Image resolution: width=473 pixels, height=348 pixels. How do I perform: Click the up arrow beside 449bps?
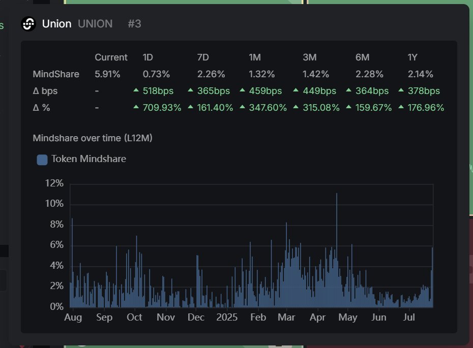[296, 90]
